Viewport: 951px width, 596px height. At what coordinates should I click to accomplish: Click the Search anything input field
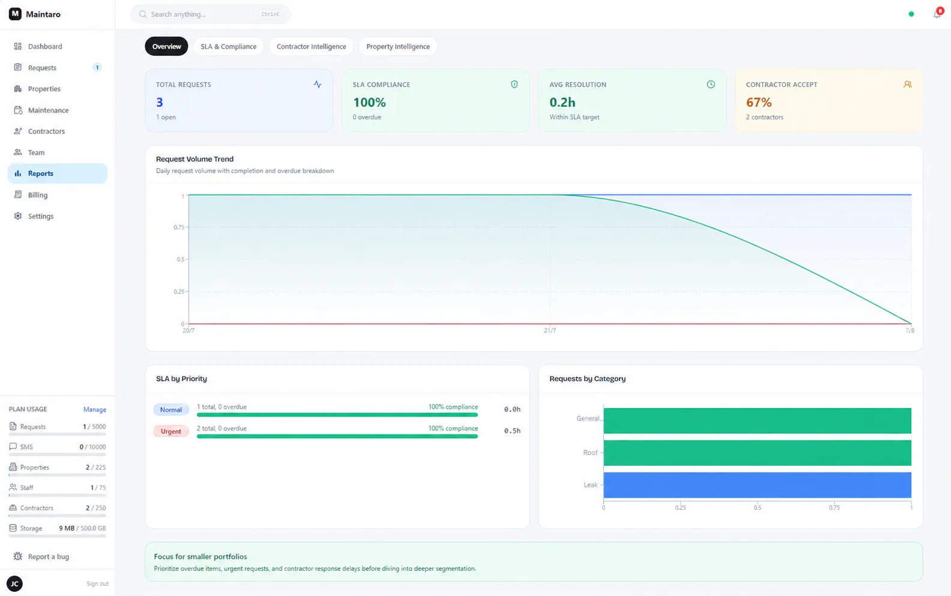[x=211, y=14]
